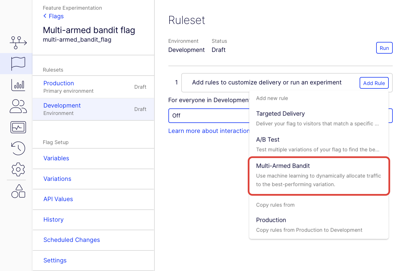Viewport: 403px width, 271px height.
Task: Choose Targeted Delivery from the rule menu
Action: 281,114
